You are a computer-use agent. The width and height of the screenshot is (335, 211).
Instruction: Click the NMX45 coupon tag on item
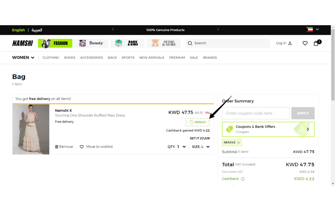coord(198,122)
